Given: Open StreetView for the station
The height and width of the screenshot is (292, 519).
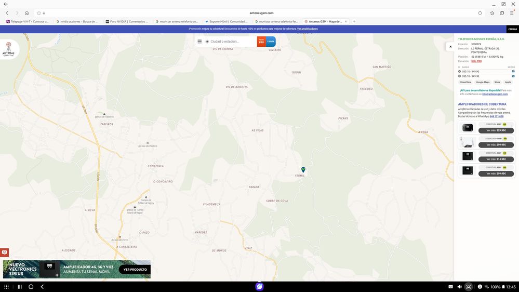Looking at the screenshot, I should (x=465, y=82).
